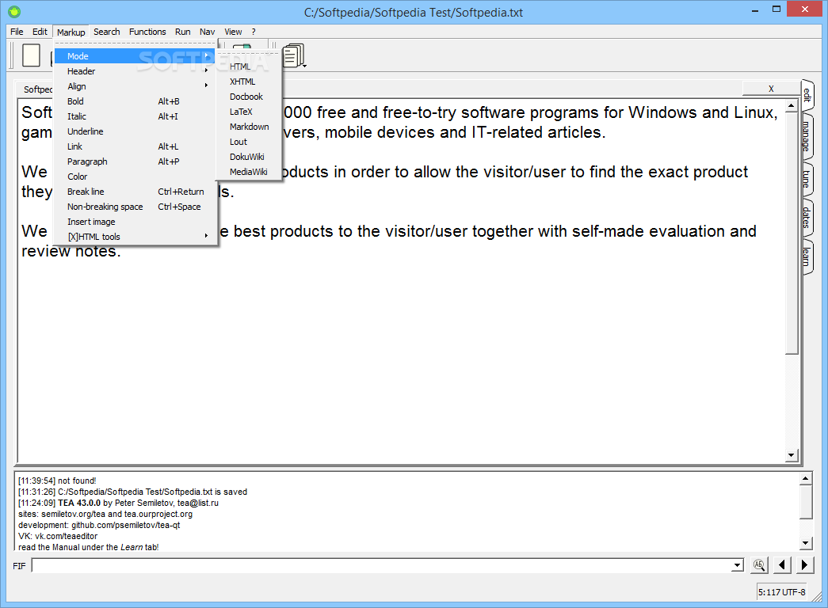Click the log panel scrollbar down arrow
Viewport: 828px width, 608px height.
(x=805, y=542)
